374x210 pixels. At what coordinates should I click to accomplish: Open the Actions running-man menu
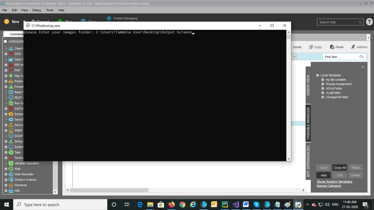click(x=353, y=47)
